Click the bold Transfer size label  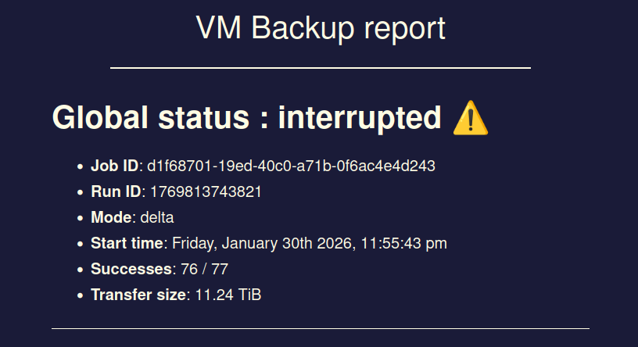tap(139, 295)
